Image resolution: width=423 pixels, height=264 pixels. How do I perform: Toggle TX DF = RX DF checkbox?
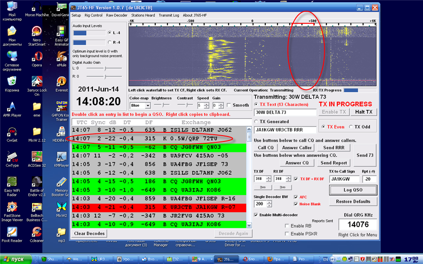click(x=296, y=179)
